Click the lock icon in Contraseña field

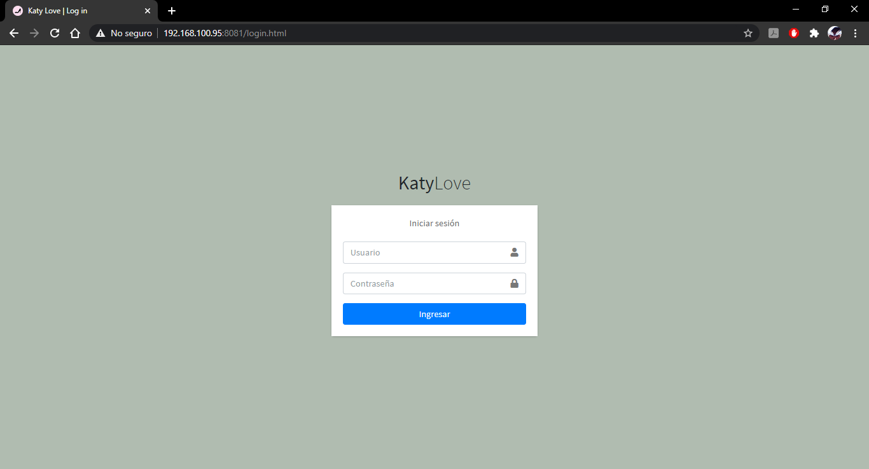point(514,283)
